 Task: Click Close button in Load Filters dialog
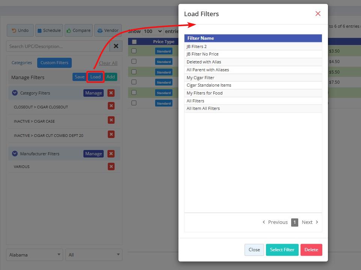coord(254,250)
